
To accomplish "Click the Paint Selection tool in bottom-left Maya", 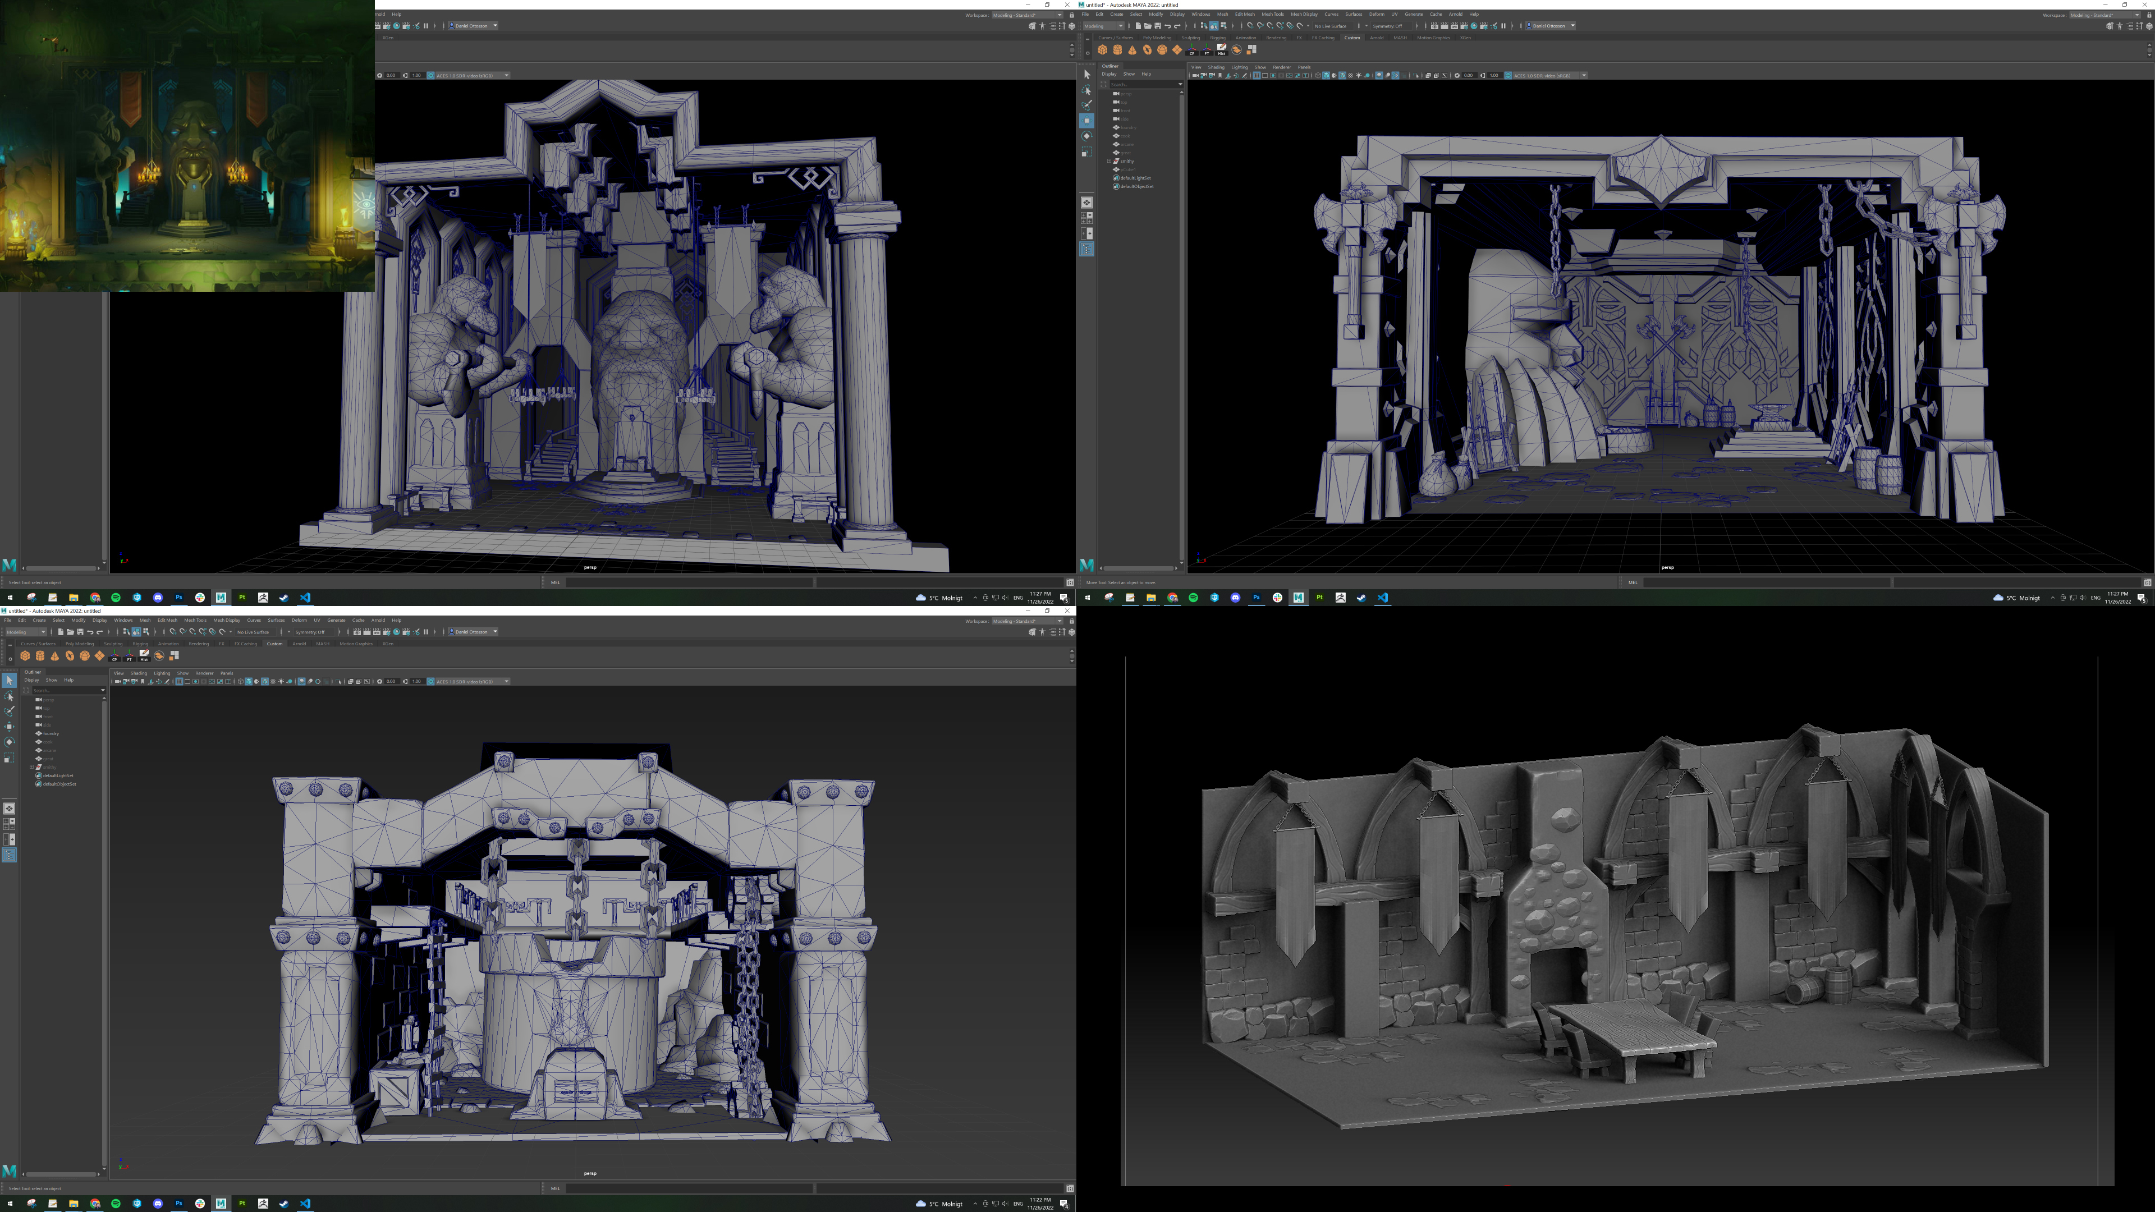I will click(9, 711).
